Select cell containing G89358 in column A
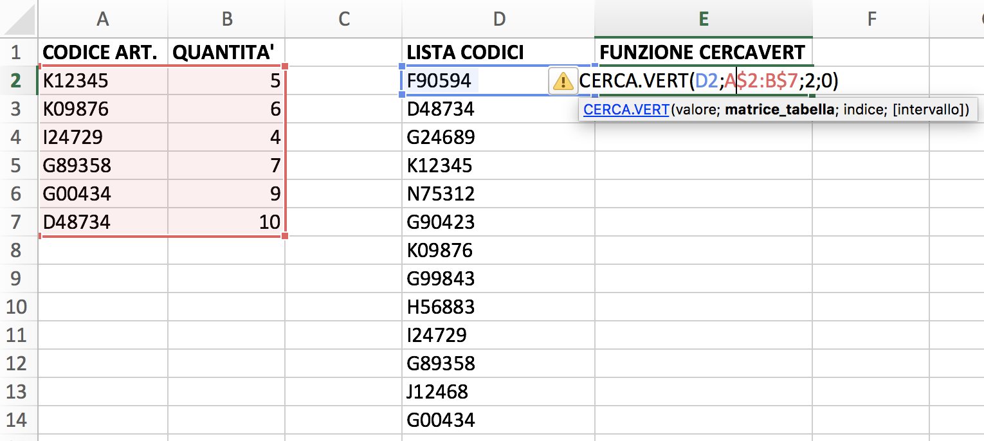Screen dimensions: 984x441 pos(103,165)
